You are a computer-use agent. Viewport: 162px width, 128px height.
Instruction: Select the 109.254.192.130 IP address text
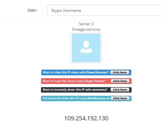(x=86, y=118)
